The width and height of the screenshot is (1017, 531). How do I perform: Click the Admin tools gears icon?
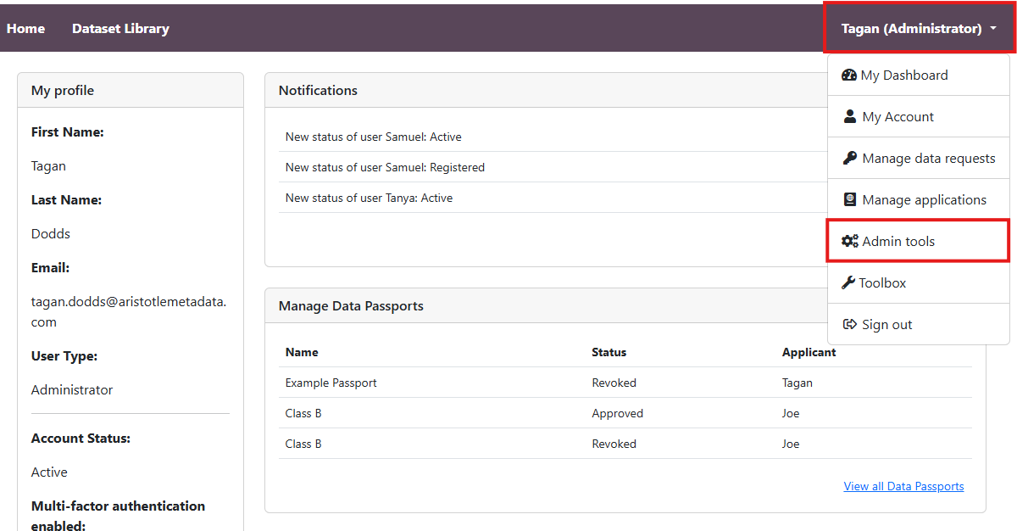tap(850, 242)
